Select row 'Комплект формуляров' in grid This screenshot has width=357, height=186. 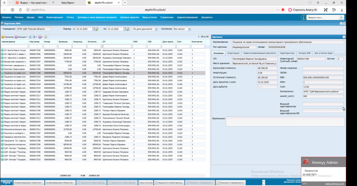[103, 69]
